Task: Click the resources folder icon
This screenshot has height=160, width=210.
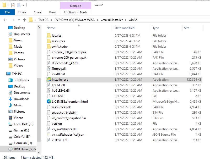Action: click(x=49, y=41)
